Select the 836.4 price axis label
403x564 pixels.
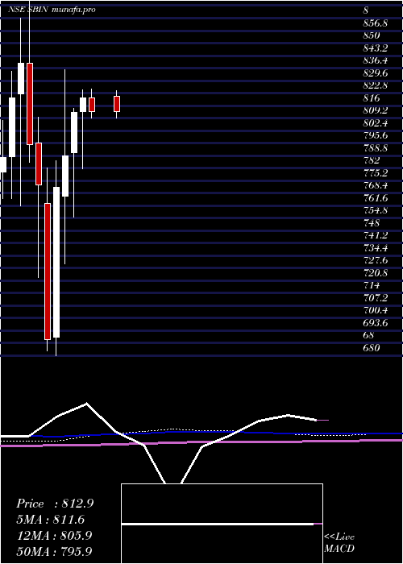click(x=375, y=60)
